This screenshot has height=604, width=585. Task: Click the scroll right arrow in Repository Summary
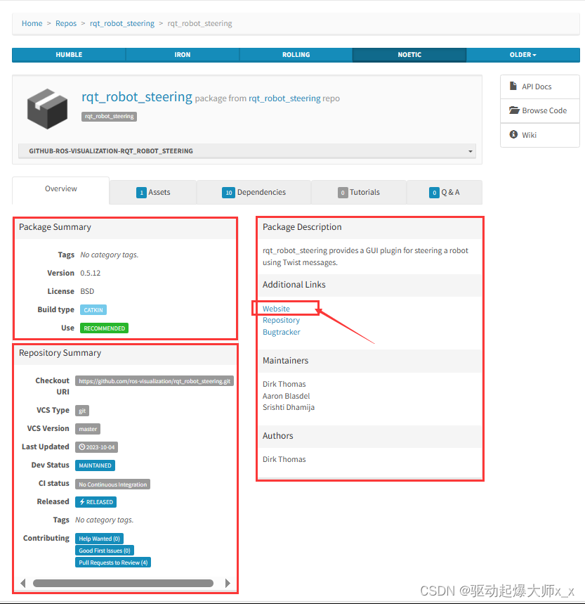(228, 583)
